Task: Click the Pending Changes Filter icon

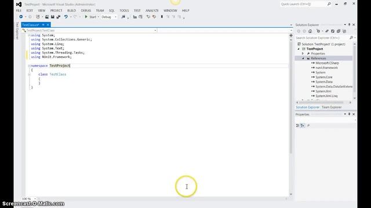Action: click(x=318, y=31)
